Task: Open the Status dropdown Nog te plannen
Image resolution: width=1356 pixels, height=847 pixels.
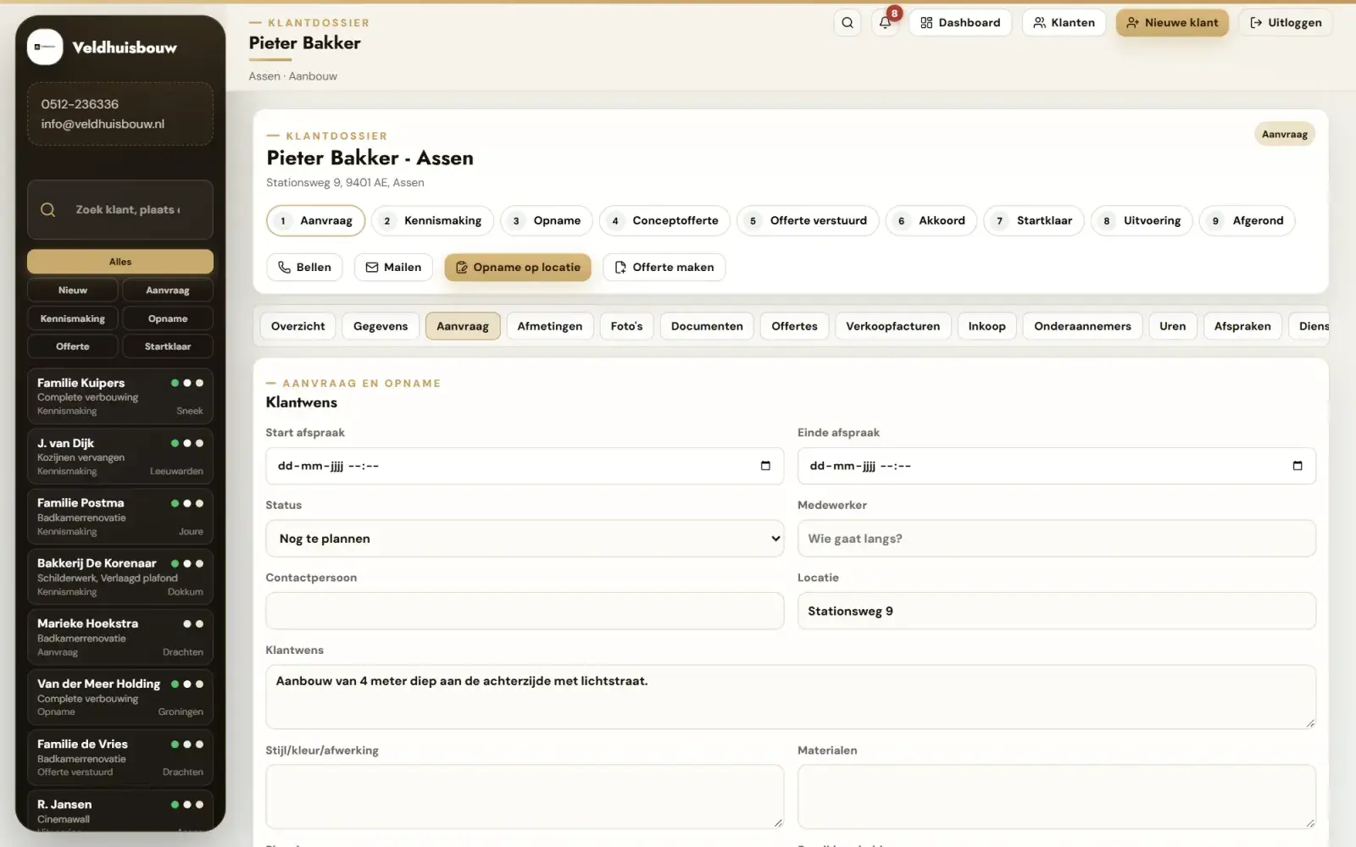Action: coord(525,539)
